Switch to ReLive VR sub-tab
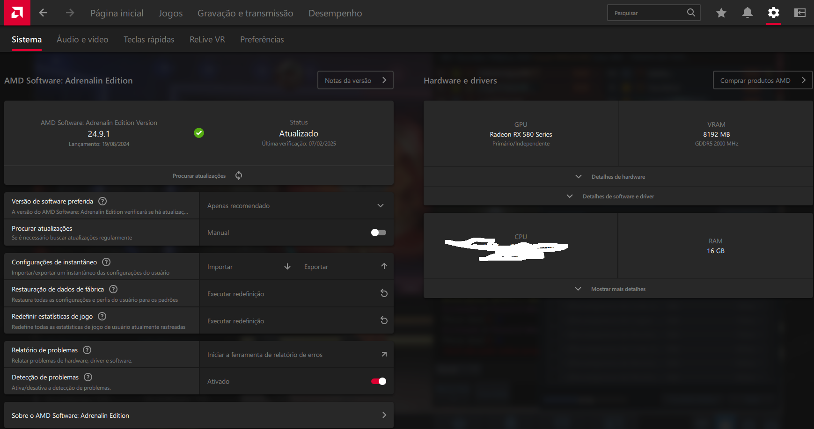The height and width of the screenshot is (429, 814). tap(207, 39)
